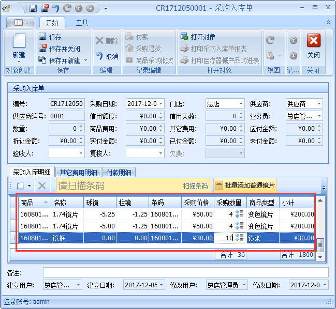Viewport: 336px width, 309px height.
Task: Switch to the 开始 ribbon tab
Action: (x=52, y=23)
